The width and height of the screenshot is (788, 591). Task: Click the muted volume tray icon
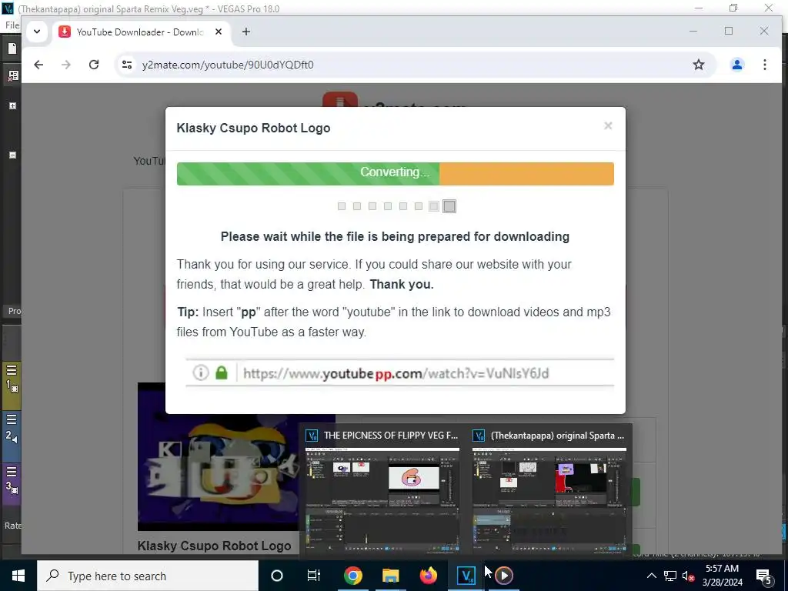click(689, 576)
